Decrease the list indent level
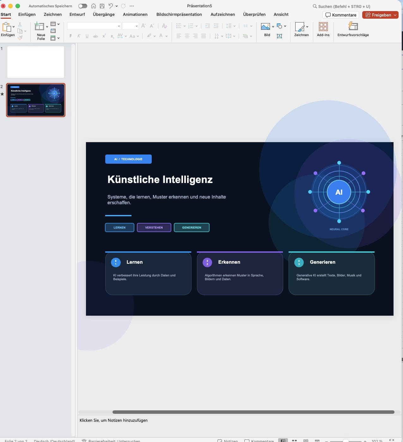The height and width of the screenshot is (442, 403). [207, 26]
